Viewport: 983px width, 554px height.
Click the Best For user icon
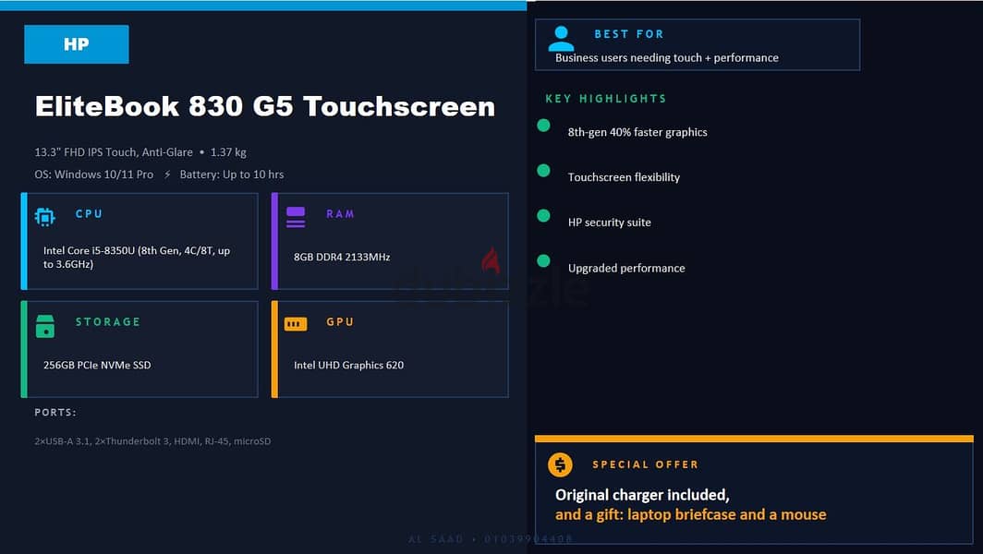coord(561,39)
